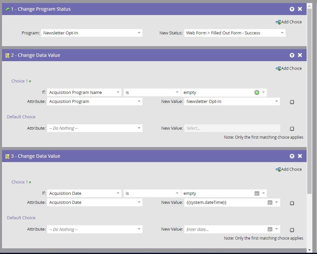Expand Choice 1 menu in step 3

tap(30, 182)
